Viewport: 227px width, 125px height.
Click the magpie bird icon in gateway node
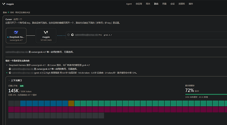46,32
